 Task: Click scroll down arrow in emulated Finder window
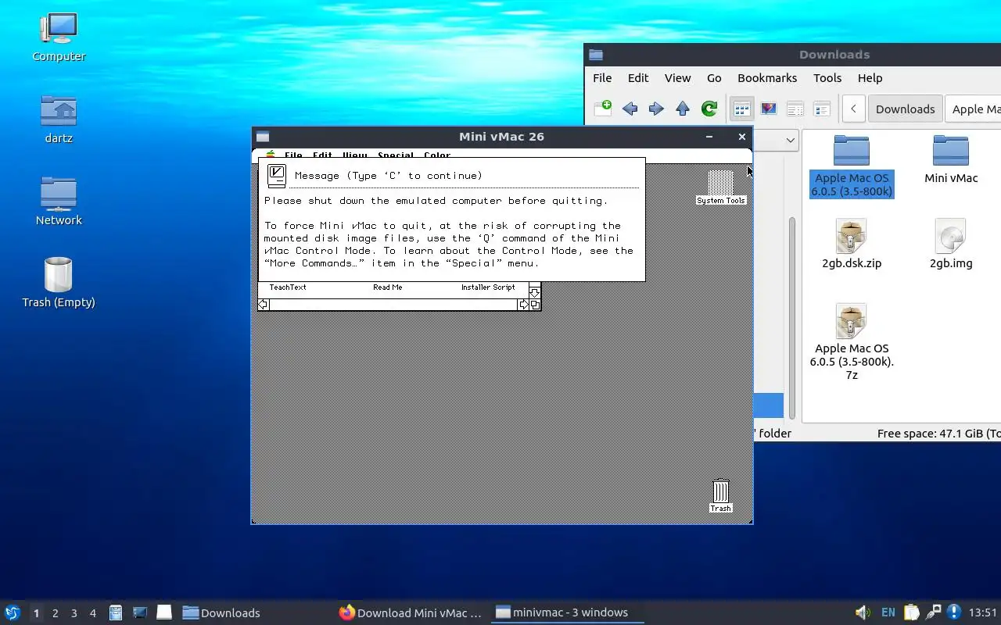pos(535,293)
